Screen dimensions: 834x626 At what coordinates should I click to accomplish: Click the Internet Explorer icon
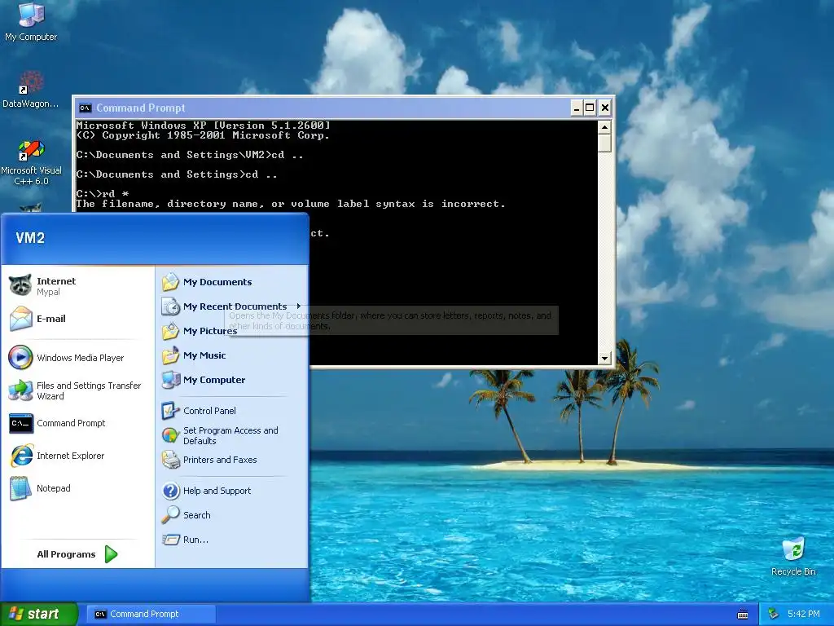[x=21, y=456]
